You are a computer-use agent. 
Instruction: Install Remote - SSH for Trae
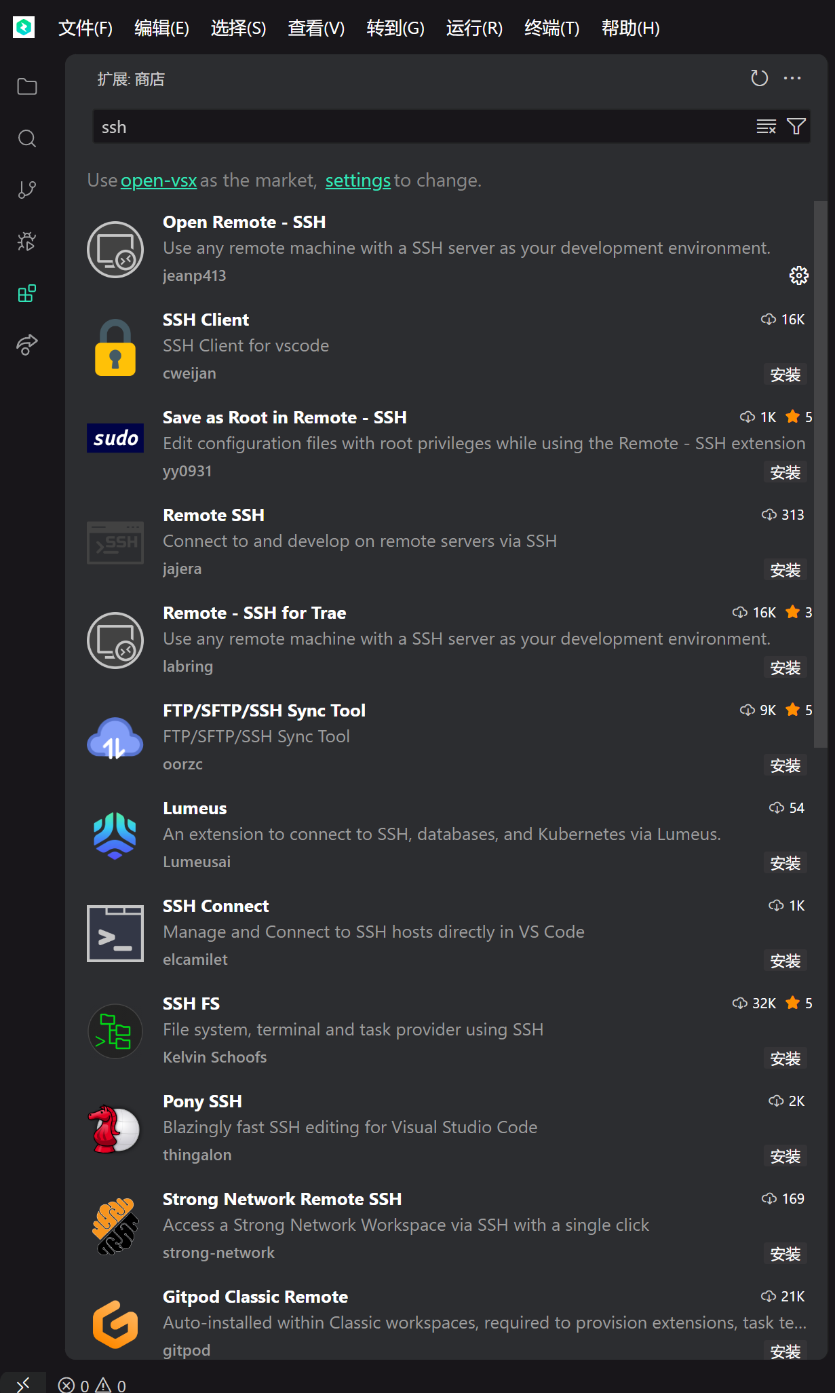click(785, 668)
